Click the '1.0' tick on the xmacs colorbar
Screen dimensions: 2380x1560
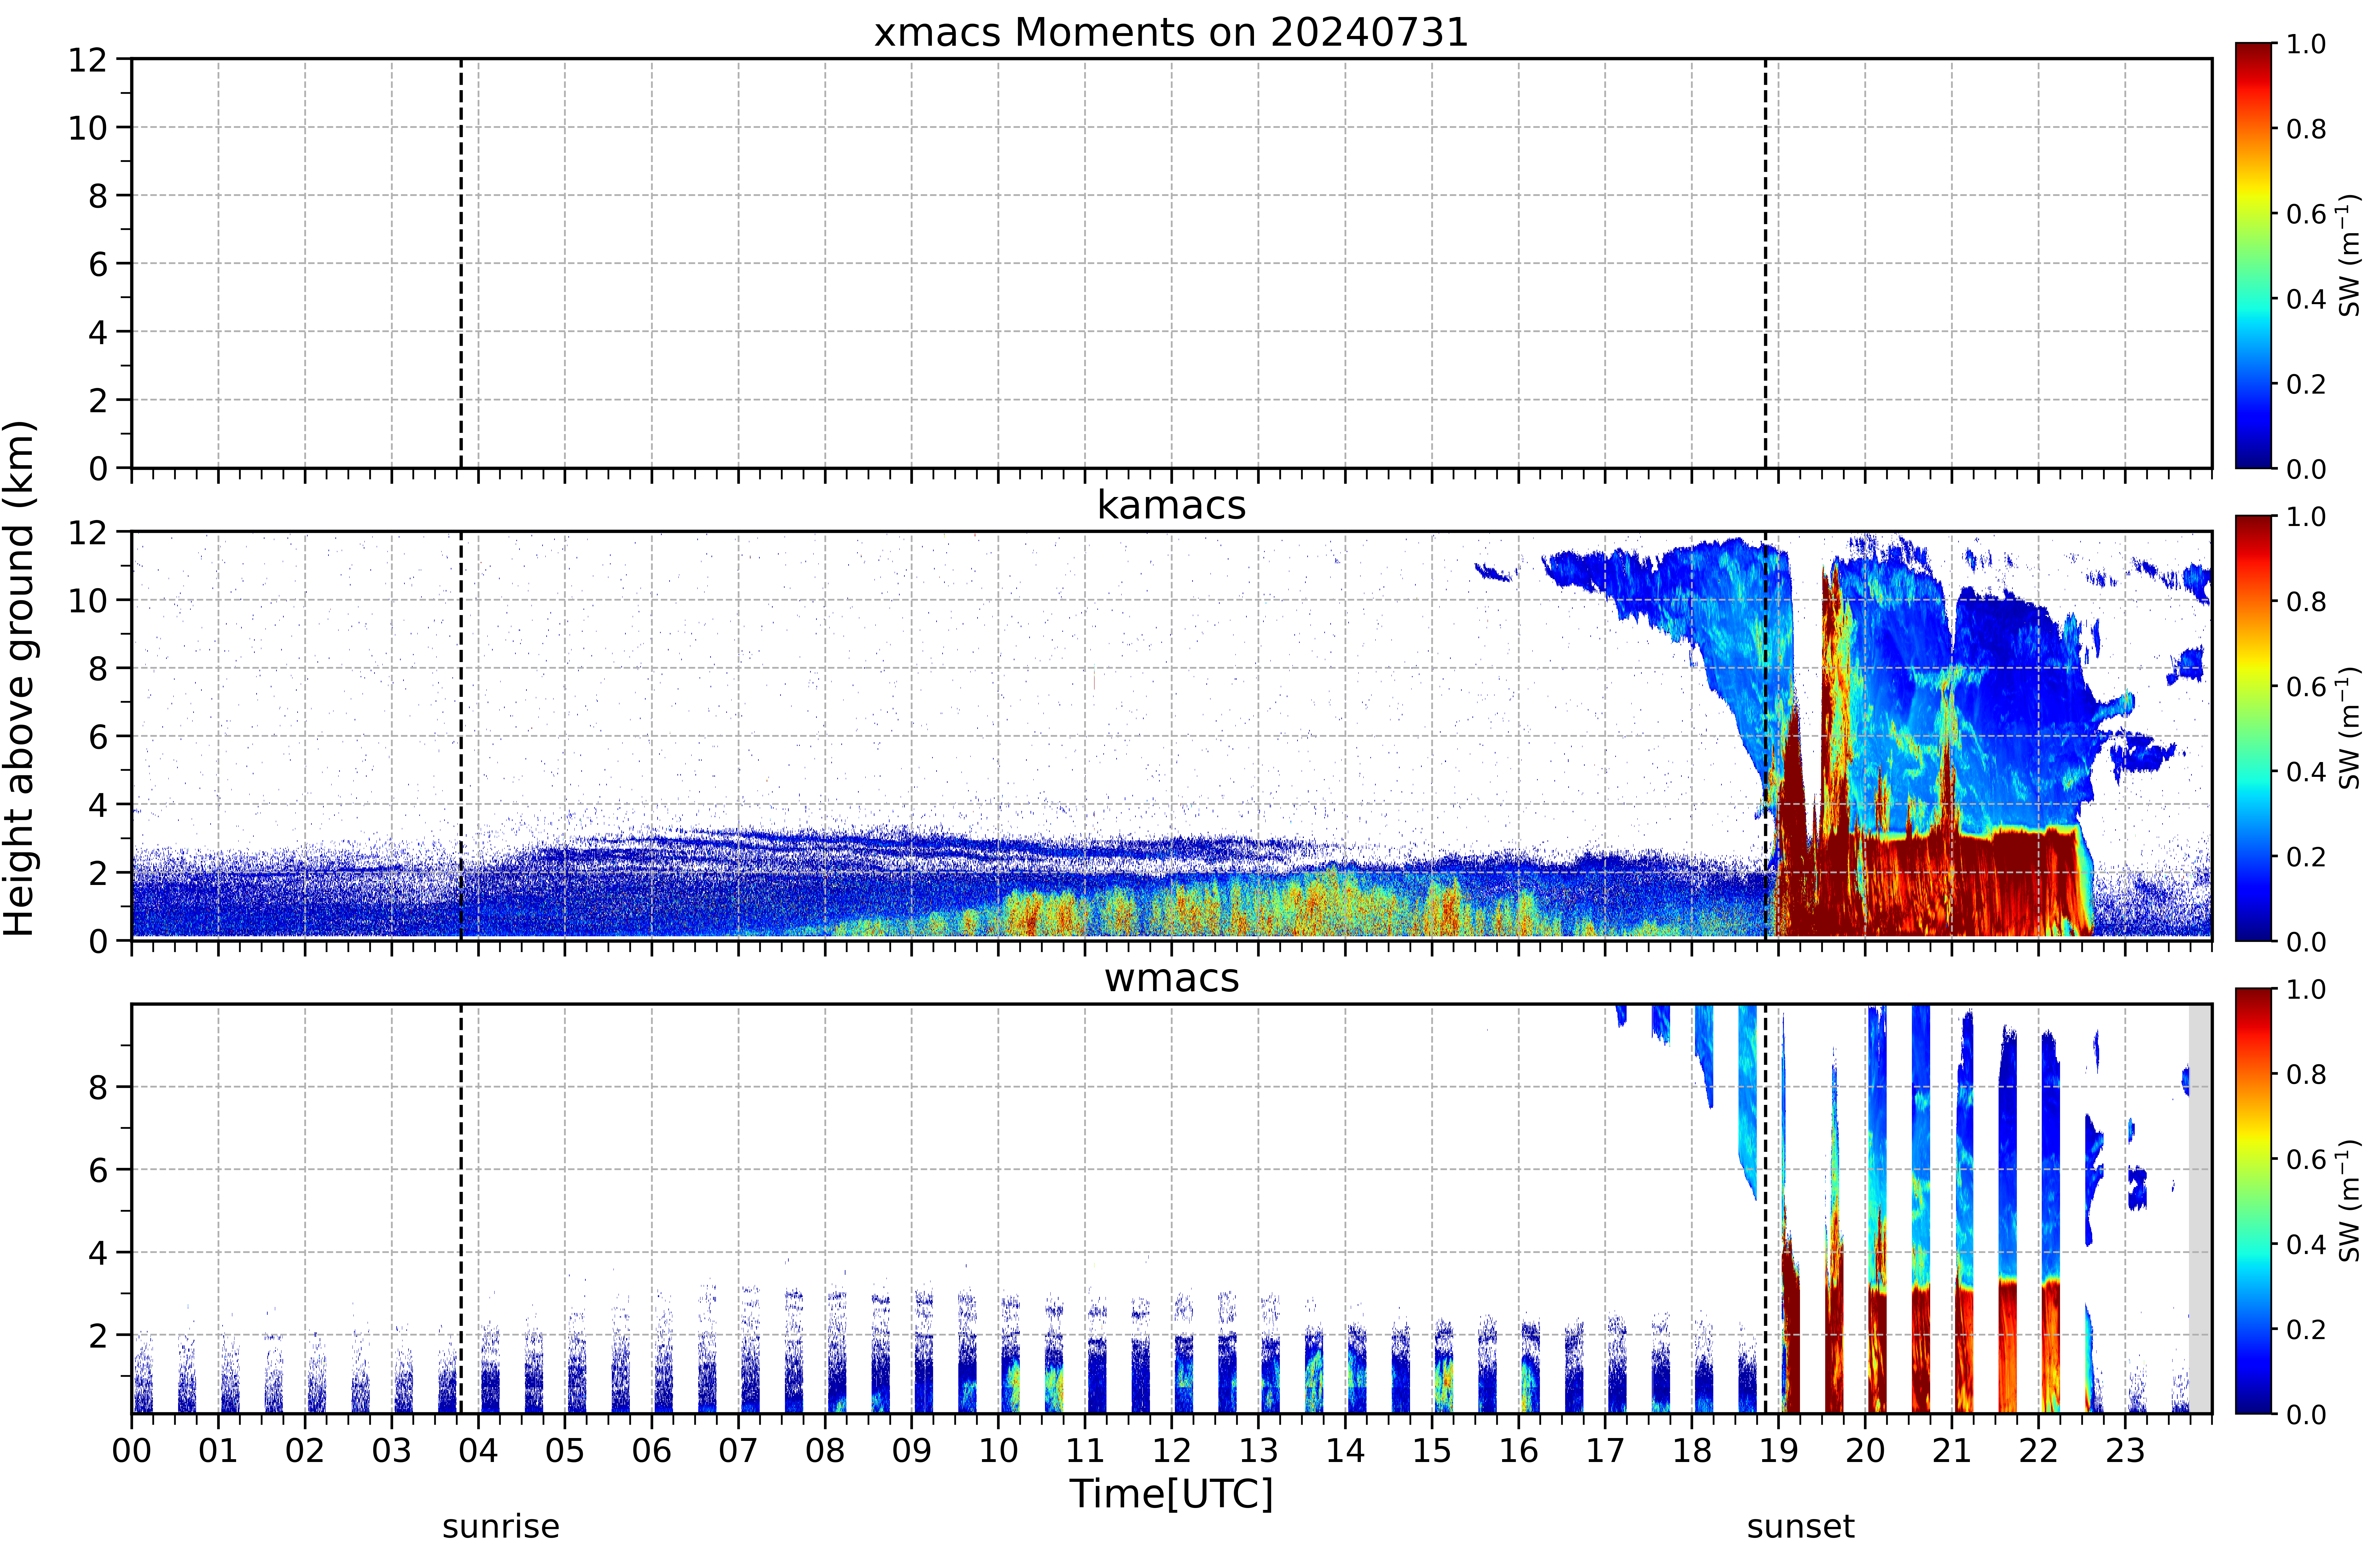2306,44
